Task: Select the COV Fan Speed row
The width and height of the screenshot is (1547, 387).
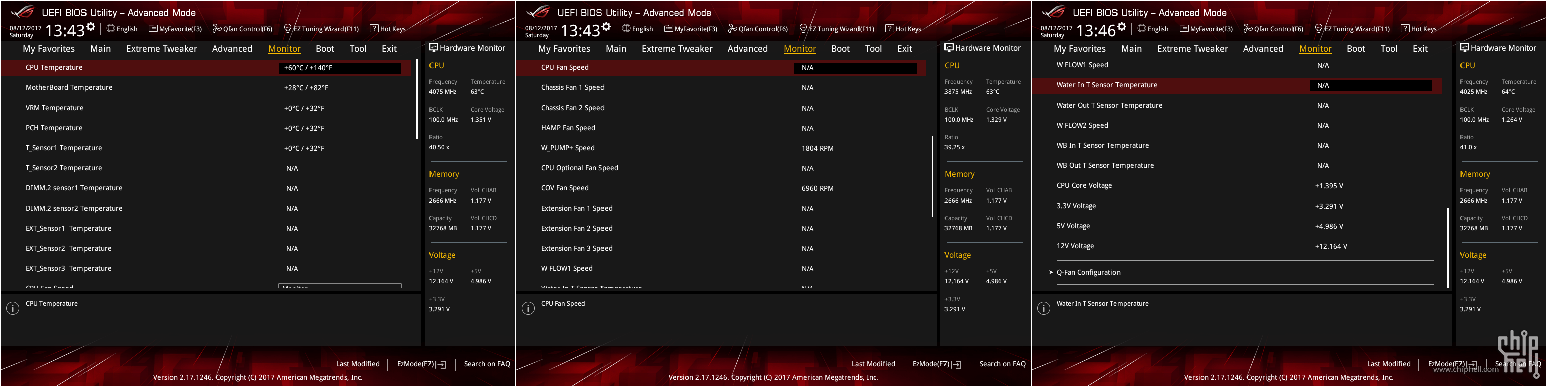Action: [x=721, y=188]
